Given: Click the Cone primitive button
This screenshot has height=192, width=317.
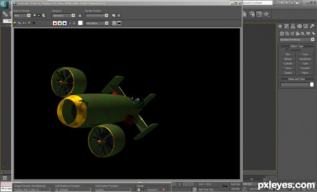Looking at the screenshot, I should tap(305, 54).
